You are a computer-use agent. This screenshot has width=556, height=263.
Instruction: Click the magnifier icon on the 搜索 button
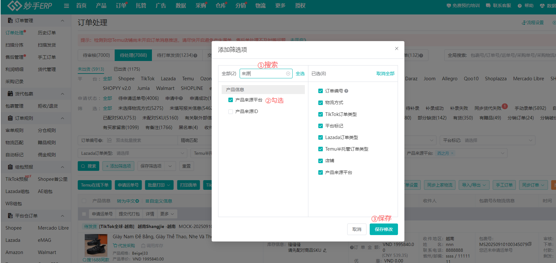[83, 166]
